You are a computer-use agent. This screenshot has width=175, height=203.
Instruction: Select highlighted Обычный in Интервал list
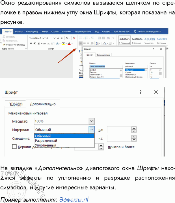(x=64, y=136)
